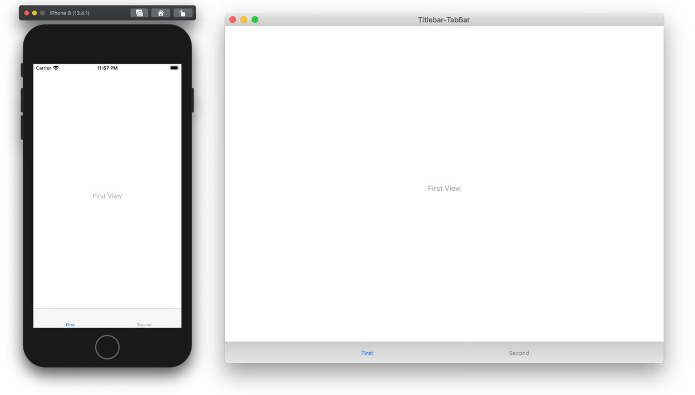Click the battery icon in iPhone status bar
This screenshot has height=395, width=695.
(174, 68)
